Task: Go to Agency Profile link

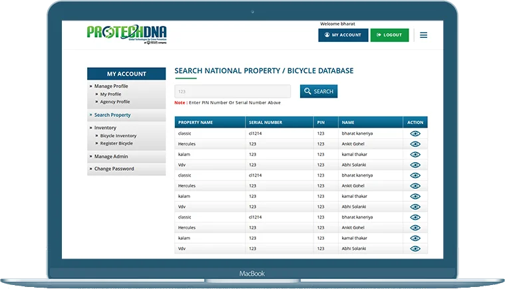Action: pyautogui.click(x=115, y=102)
